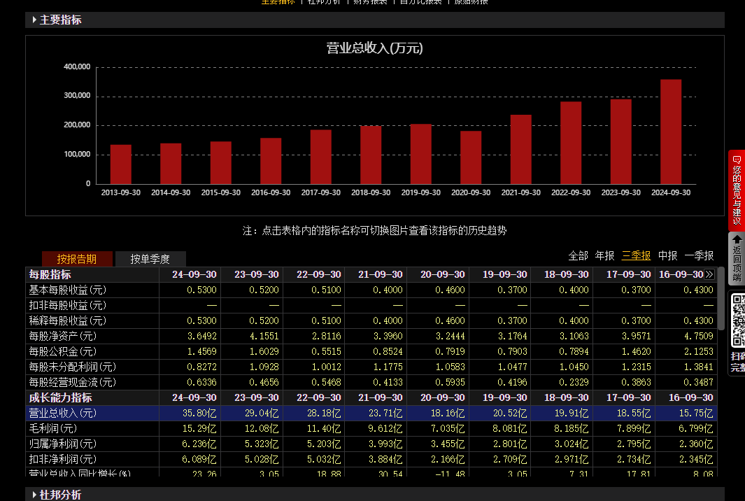The width and height of the screenshot is (745, 501).
Task: Click the QR code on right sidebar
Action: click(x=737, y=320)
